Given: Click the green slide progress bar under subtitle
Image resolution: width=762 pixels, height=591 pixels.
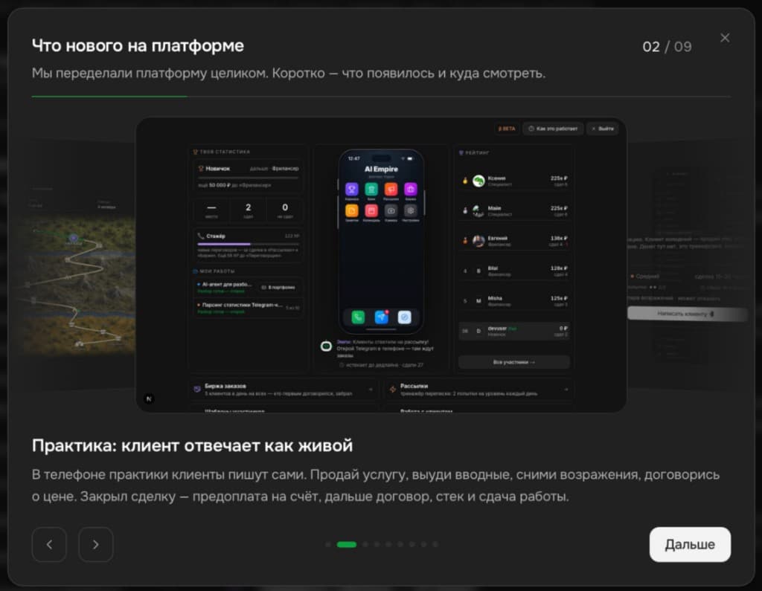Looking at the screenshot, I should tap(109, 97).
